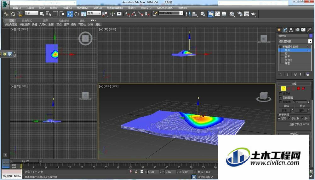Select the red Element sub-object button
Screen dimensions: 315x180
[303, 89]
